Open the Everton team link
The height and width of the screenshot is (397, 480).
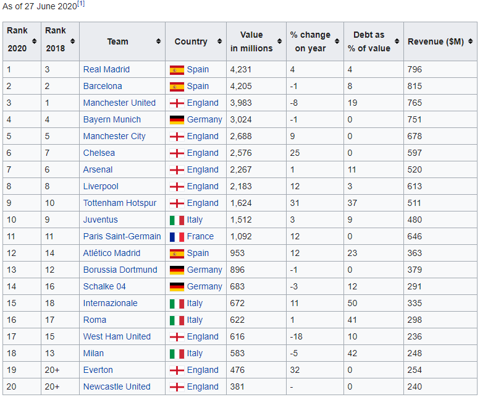98,370
